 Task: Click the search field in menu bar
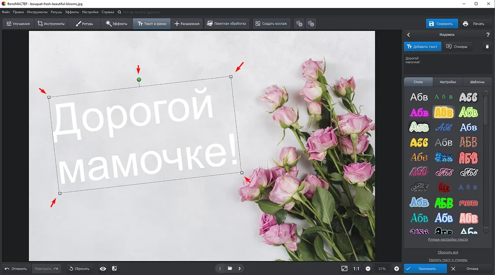coord(142,12)
